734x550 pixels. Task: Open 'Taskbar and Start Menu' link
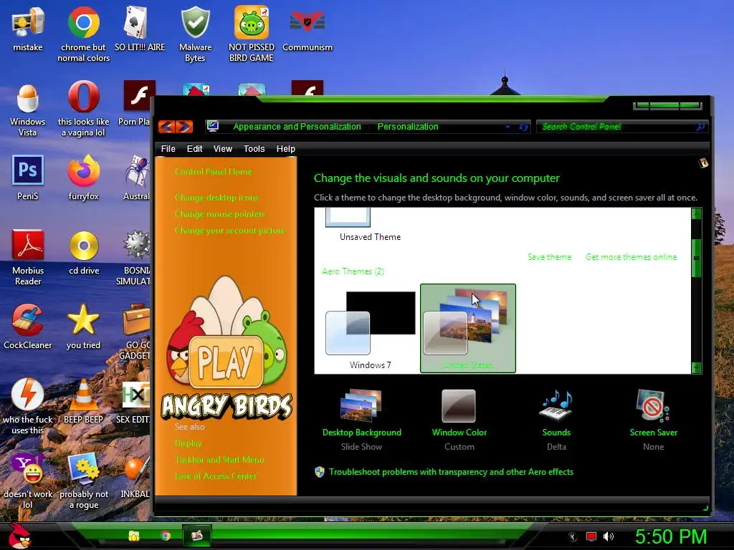pyautogui.click(x=219, y=460)
